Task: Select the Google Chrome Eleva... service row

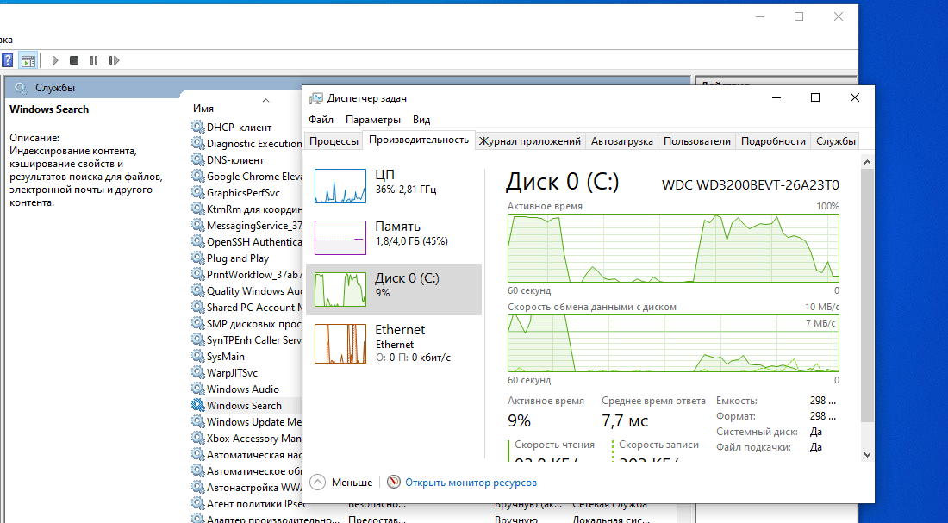Action: [246, 176]
